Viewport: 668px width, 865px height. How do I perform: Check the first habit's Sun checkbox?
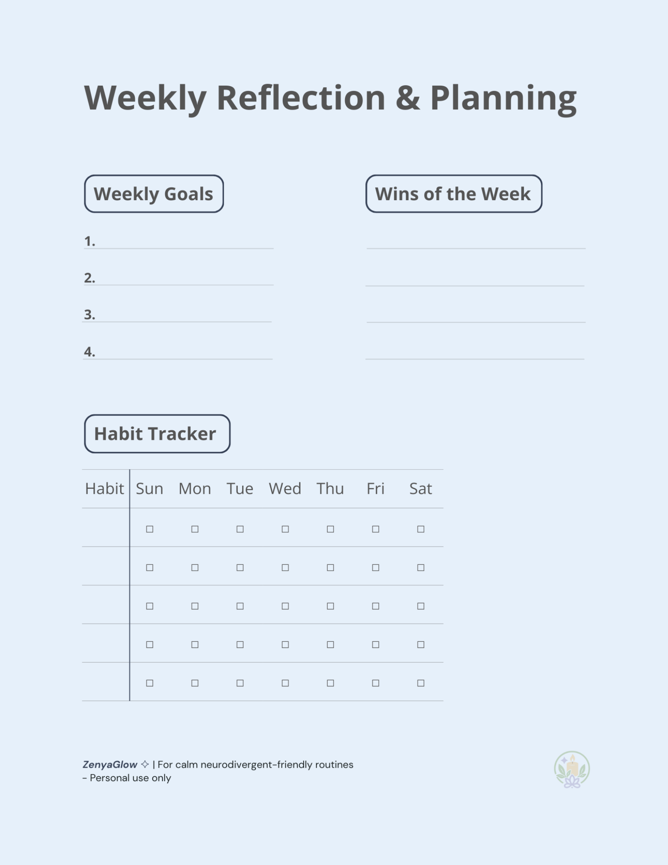coord(150,529)
